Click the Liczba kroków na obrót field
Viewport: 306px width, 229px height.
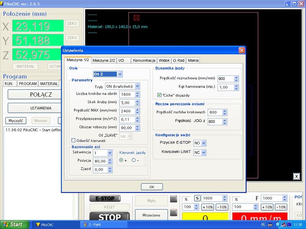(x=128, y=94)
